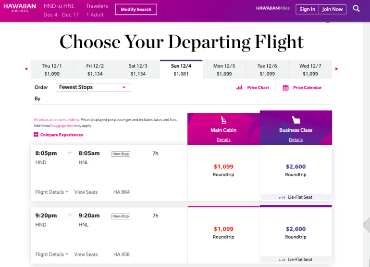The height and width of the screenshot is (267, 370).
Task: Click the search magnifier icon
Action: click(x=356, y=9)
